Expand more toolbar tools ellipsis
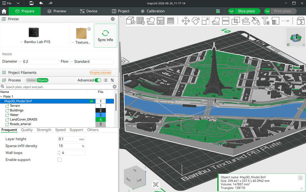 285,21
